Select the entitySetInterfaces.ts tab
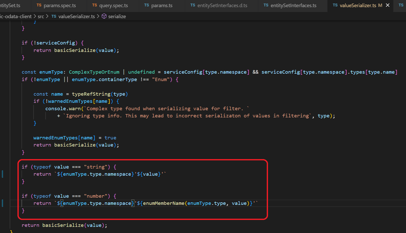The width and height of the screenshot is (406, 233). (290, 5)
